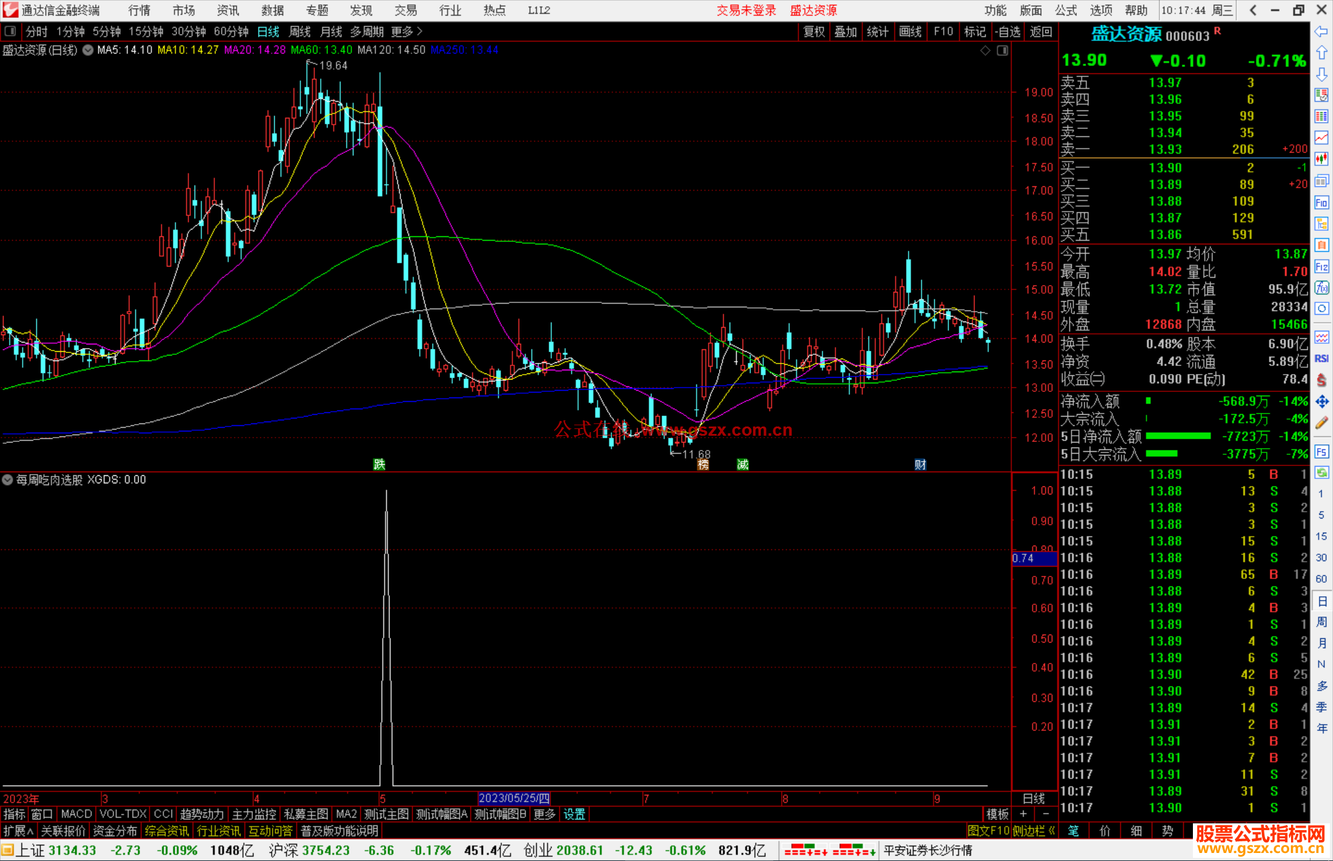Click the RSI indicator sidebar icon

[1321, 359]
